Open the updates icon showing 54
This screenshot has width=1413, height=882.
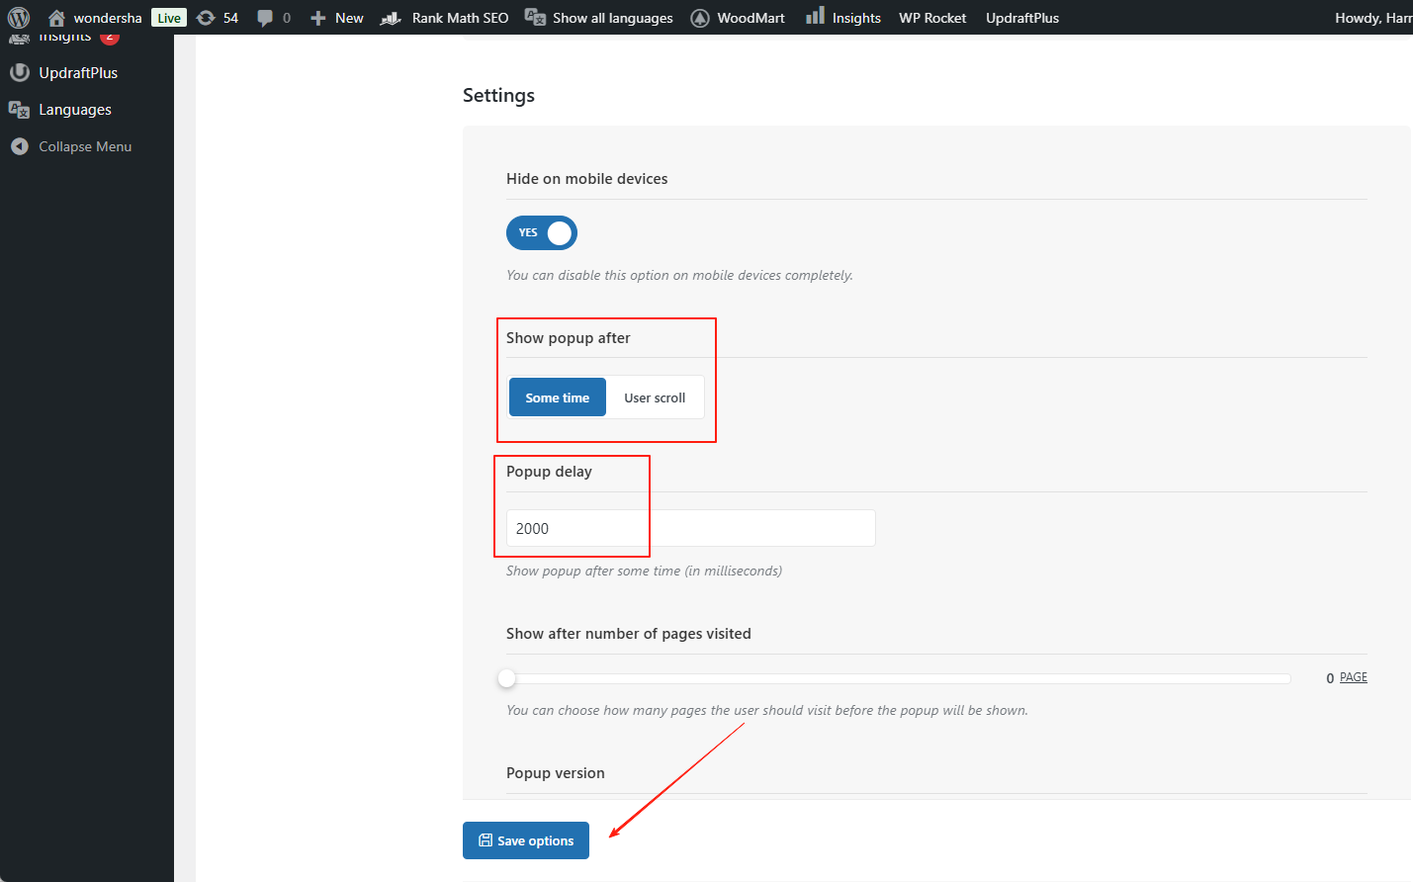click(x=206, y=18)
